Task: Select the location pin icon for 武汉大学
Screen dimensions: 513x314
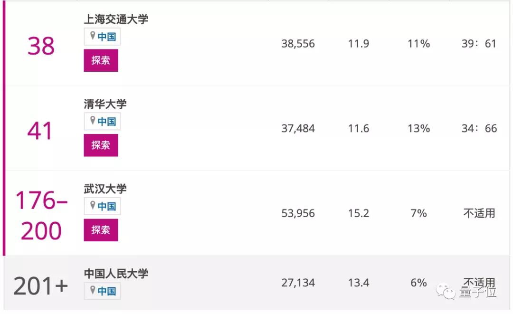Action: click(93, 206)
